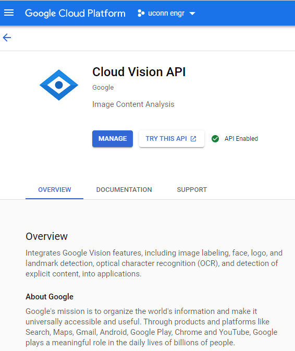The height and width of the screenshot is (351, 295).
Task: Click the Cloud Vision API heading
Action: point(139,72)
